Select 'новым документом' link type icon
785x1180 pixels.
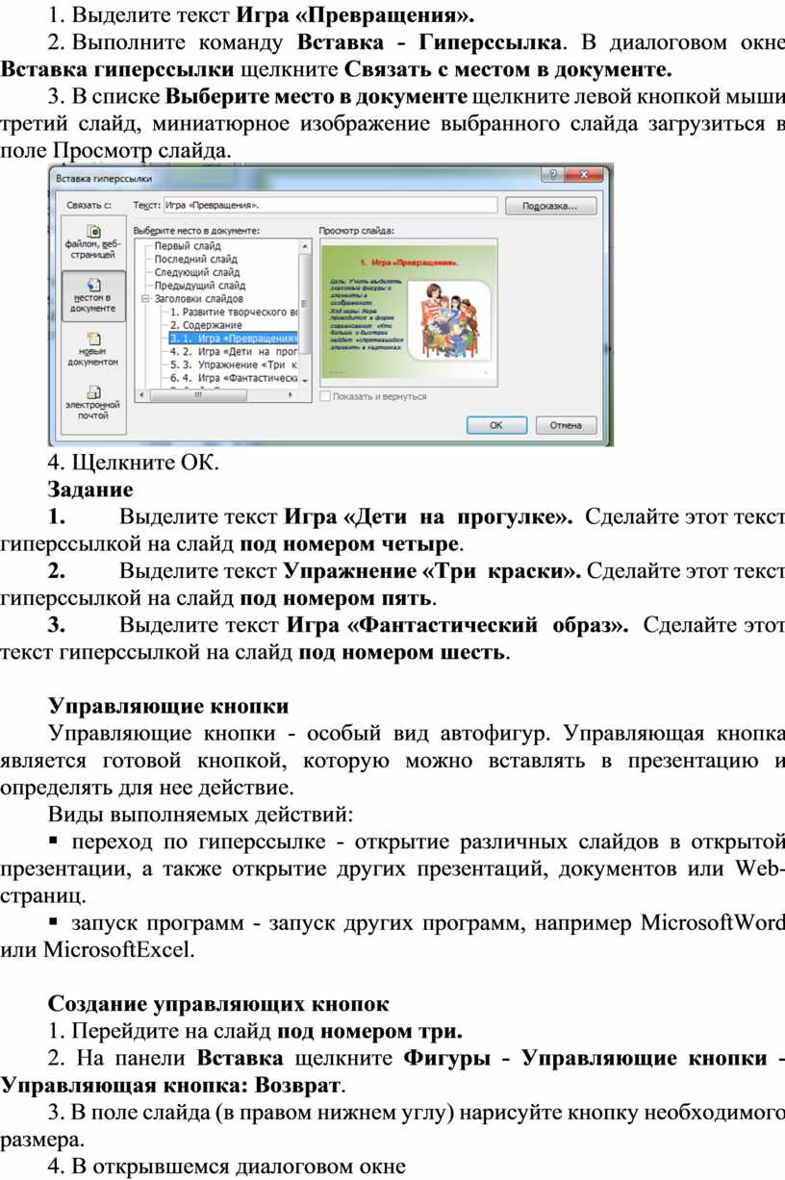coord(93,349)
